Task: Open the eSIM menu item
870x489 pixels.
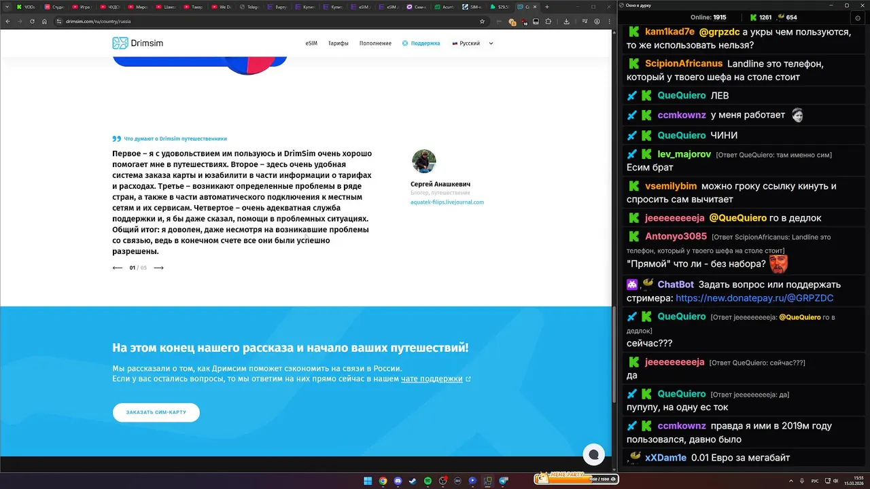Action: 311,43
